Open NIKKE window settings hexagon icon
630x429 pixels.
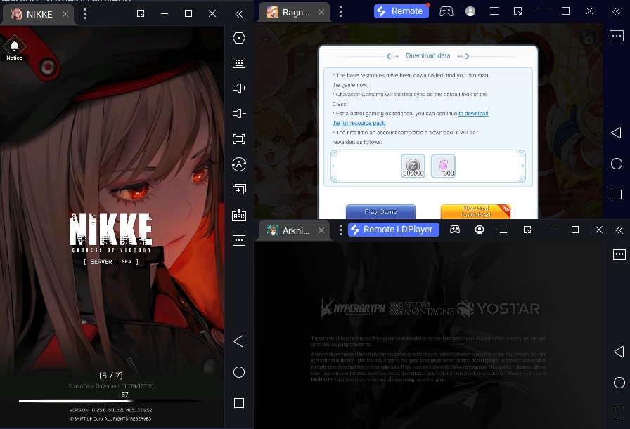pos(239,38)
